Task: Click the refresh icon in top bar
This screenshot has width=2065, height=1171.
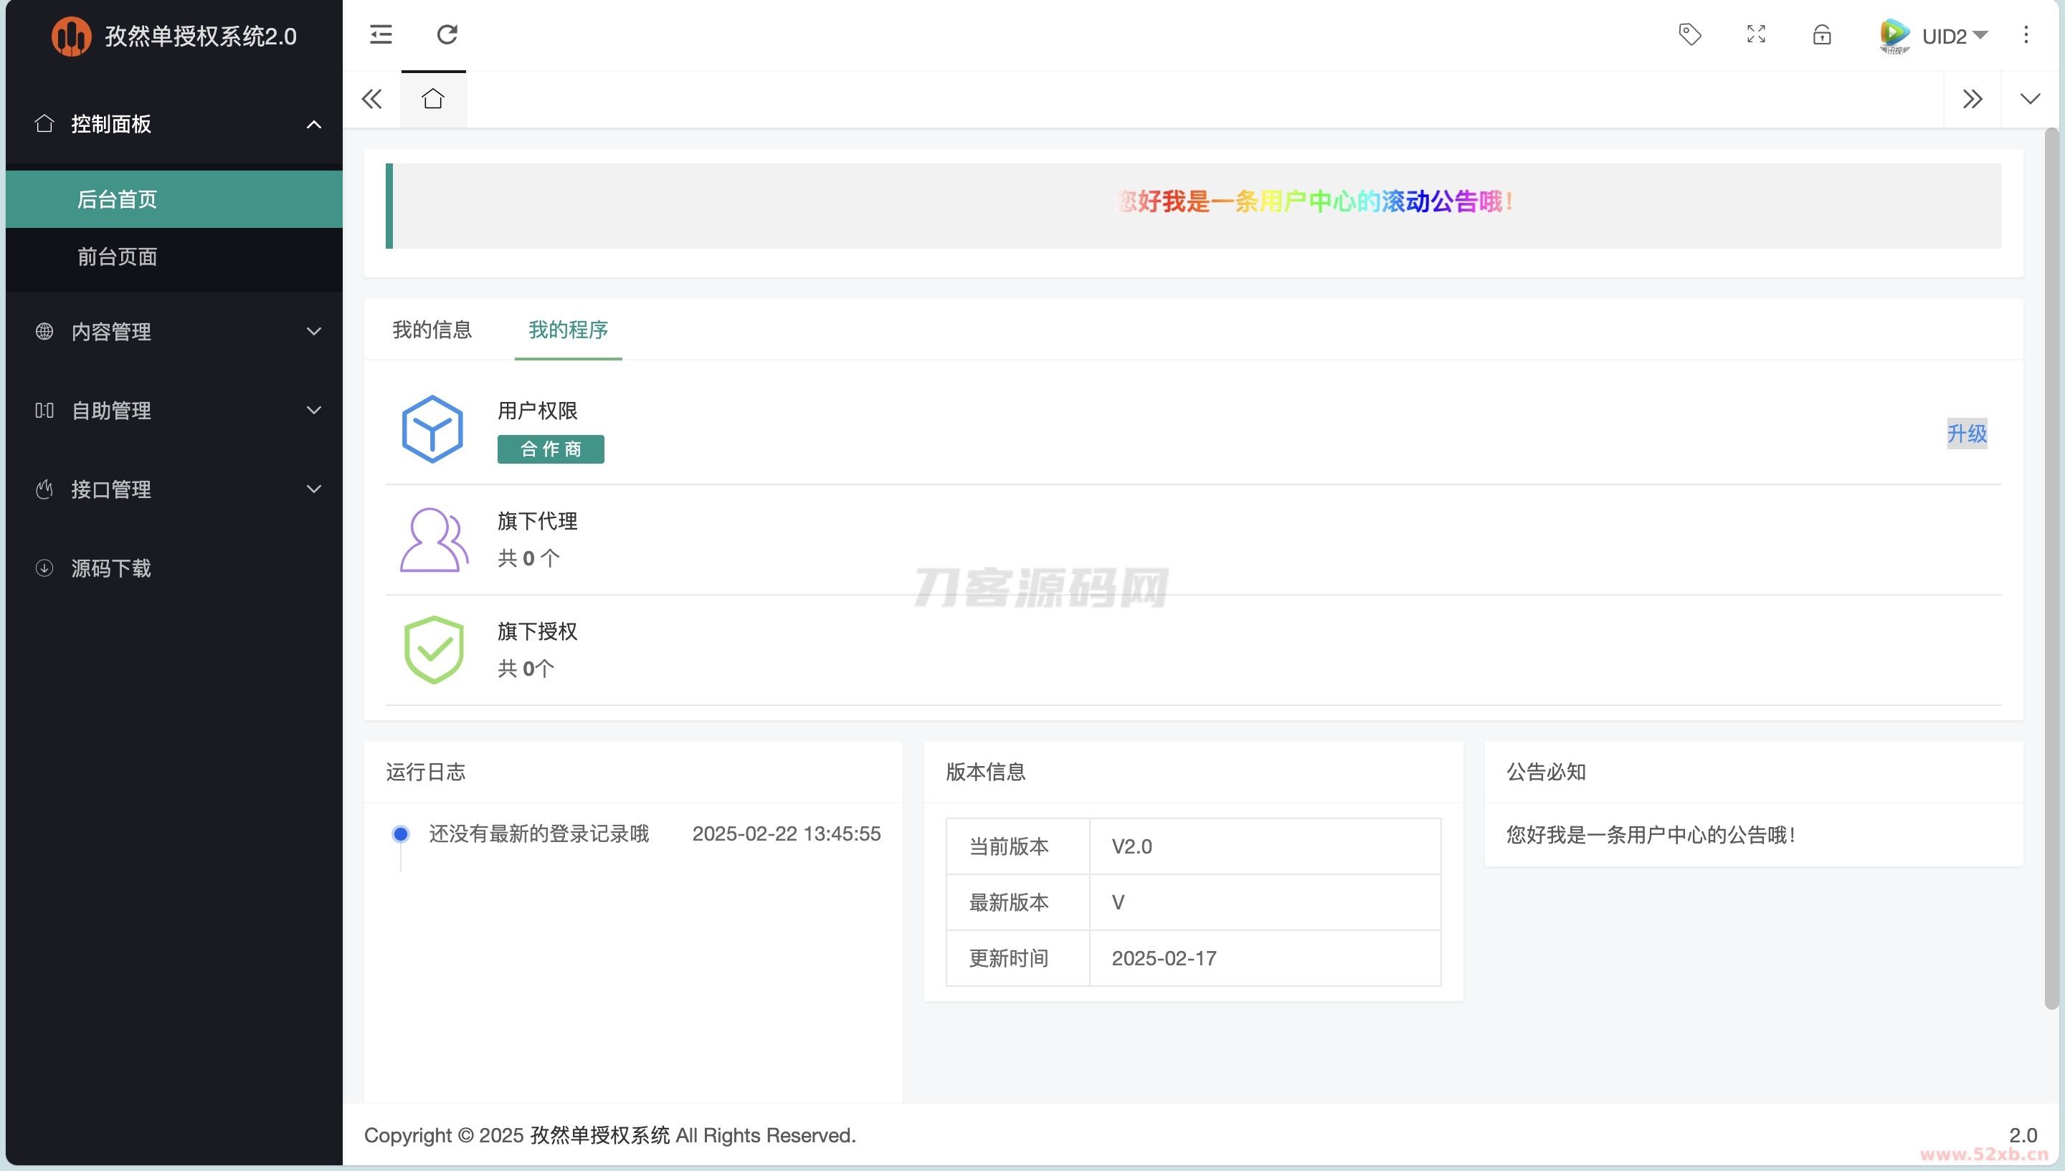Action: pos(447,34)
